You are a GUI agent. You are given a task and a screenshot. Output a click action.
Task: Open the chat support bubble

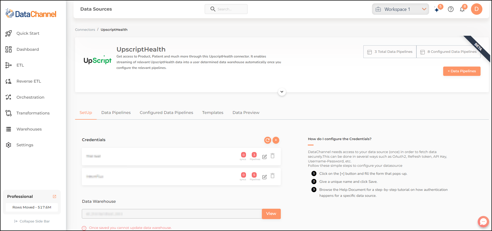[483, 221]
